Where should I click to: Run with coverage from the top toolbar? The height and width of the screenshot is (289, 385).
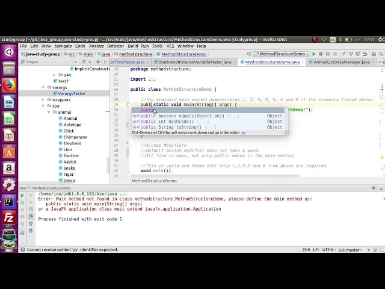(x=328, y=54)
